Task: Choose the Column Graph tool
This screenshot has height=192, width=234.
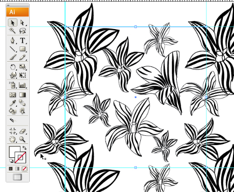Action: [23, 85]
